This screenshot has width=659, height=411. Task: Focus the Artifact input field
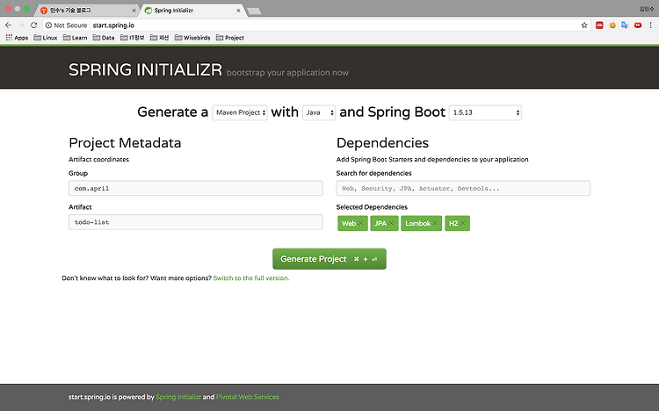point(195,222)
